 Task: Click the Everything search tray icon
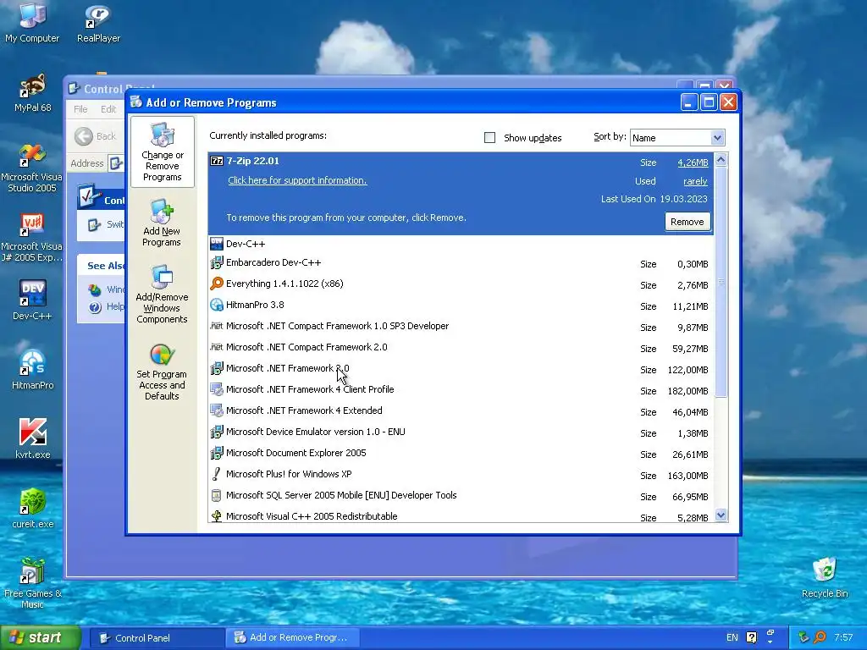[x=820, y=637]
